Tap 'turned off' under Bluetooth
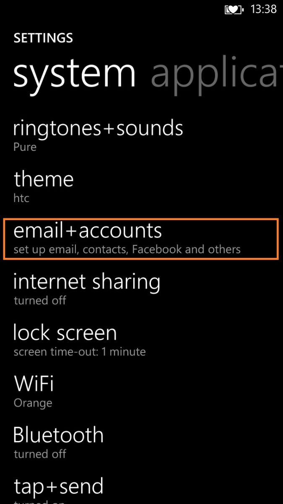The width and height of the screenshot is (283, 504). (40, 454)
